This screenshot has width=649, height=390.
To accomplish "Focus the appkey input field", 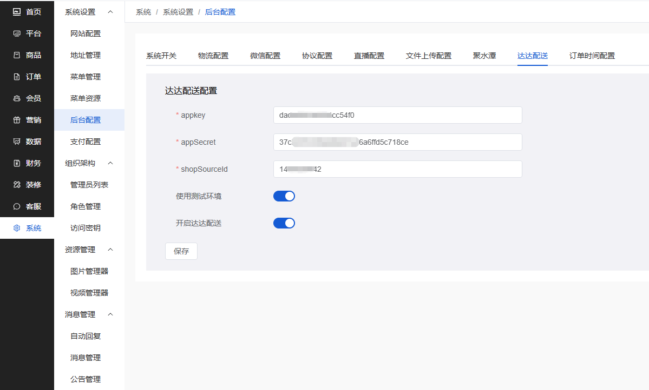I will 398,115.
